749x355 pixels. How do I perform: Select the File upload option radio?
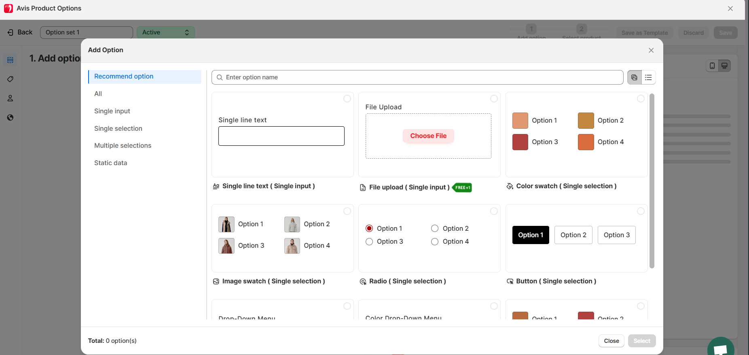point(494,99)
